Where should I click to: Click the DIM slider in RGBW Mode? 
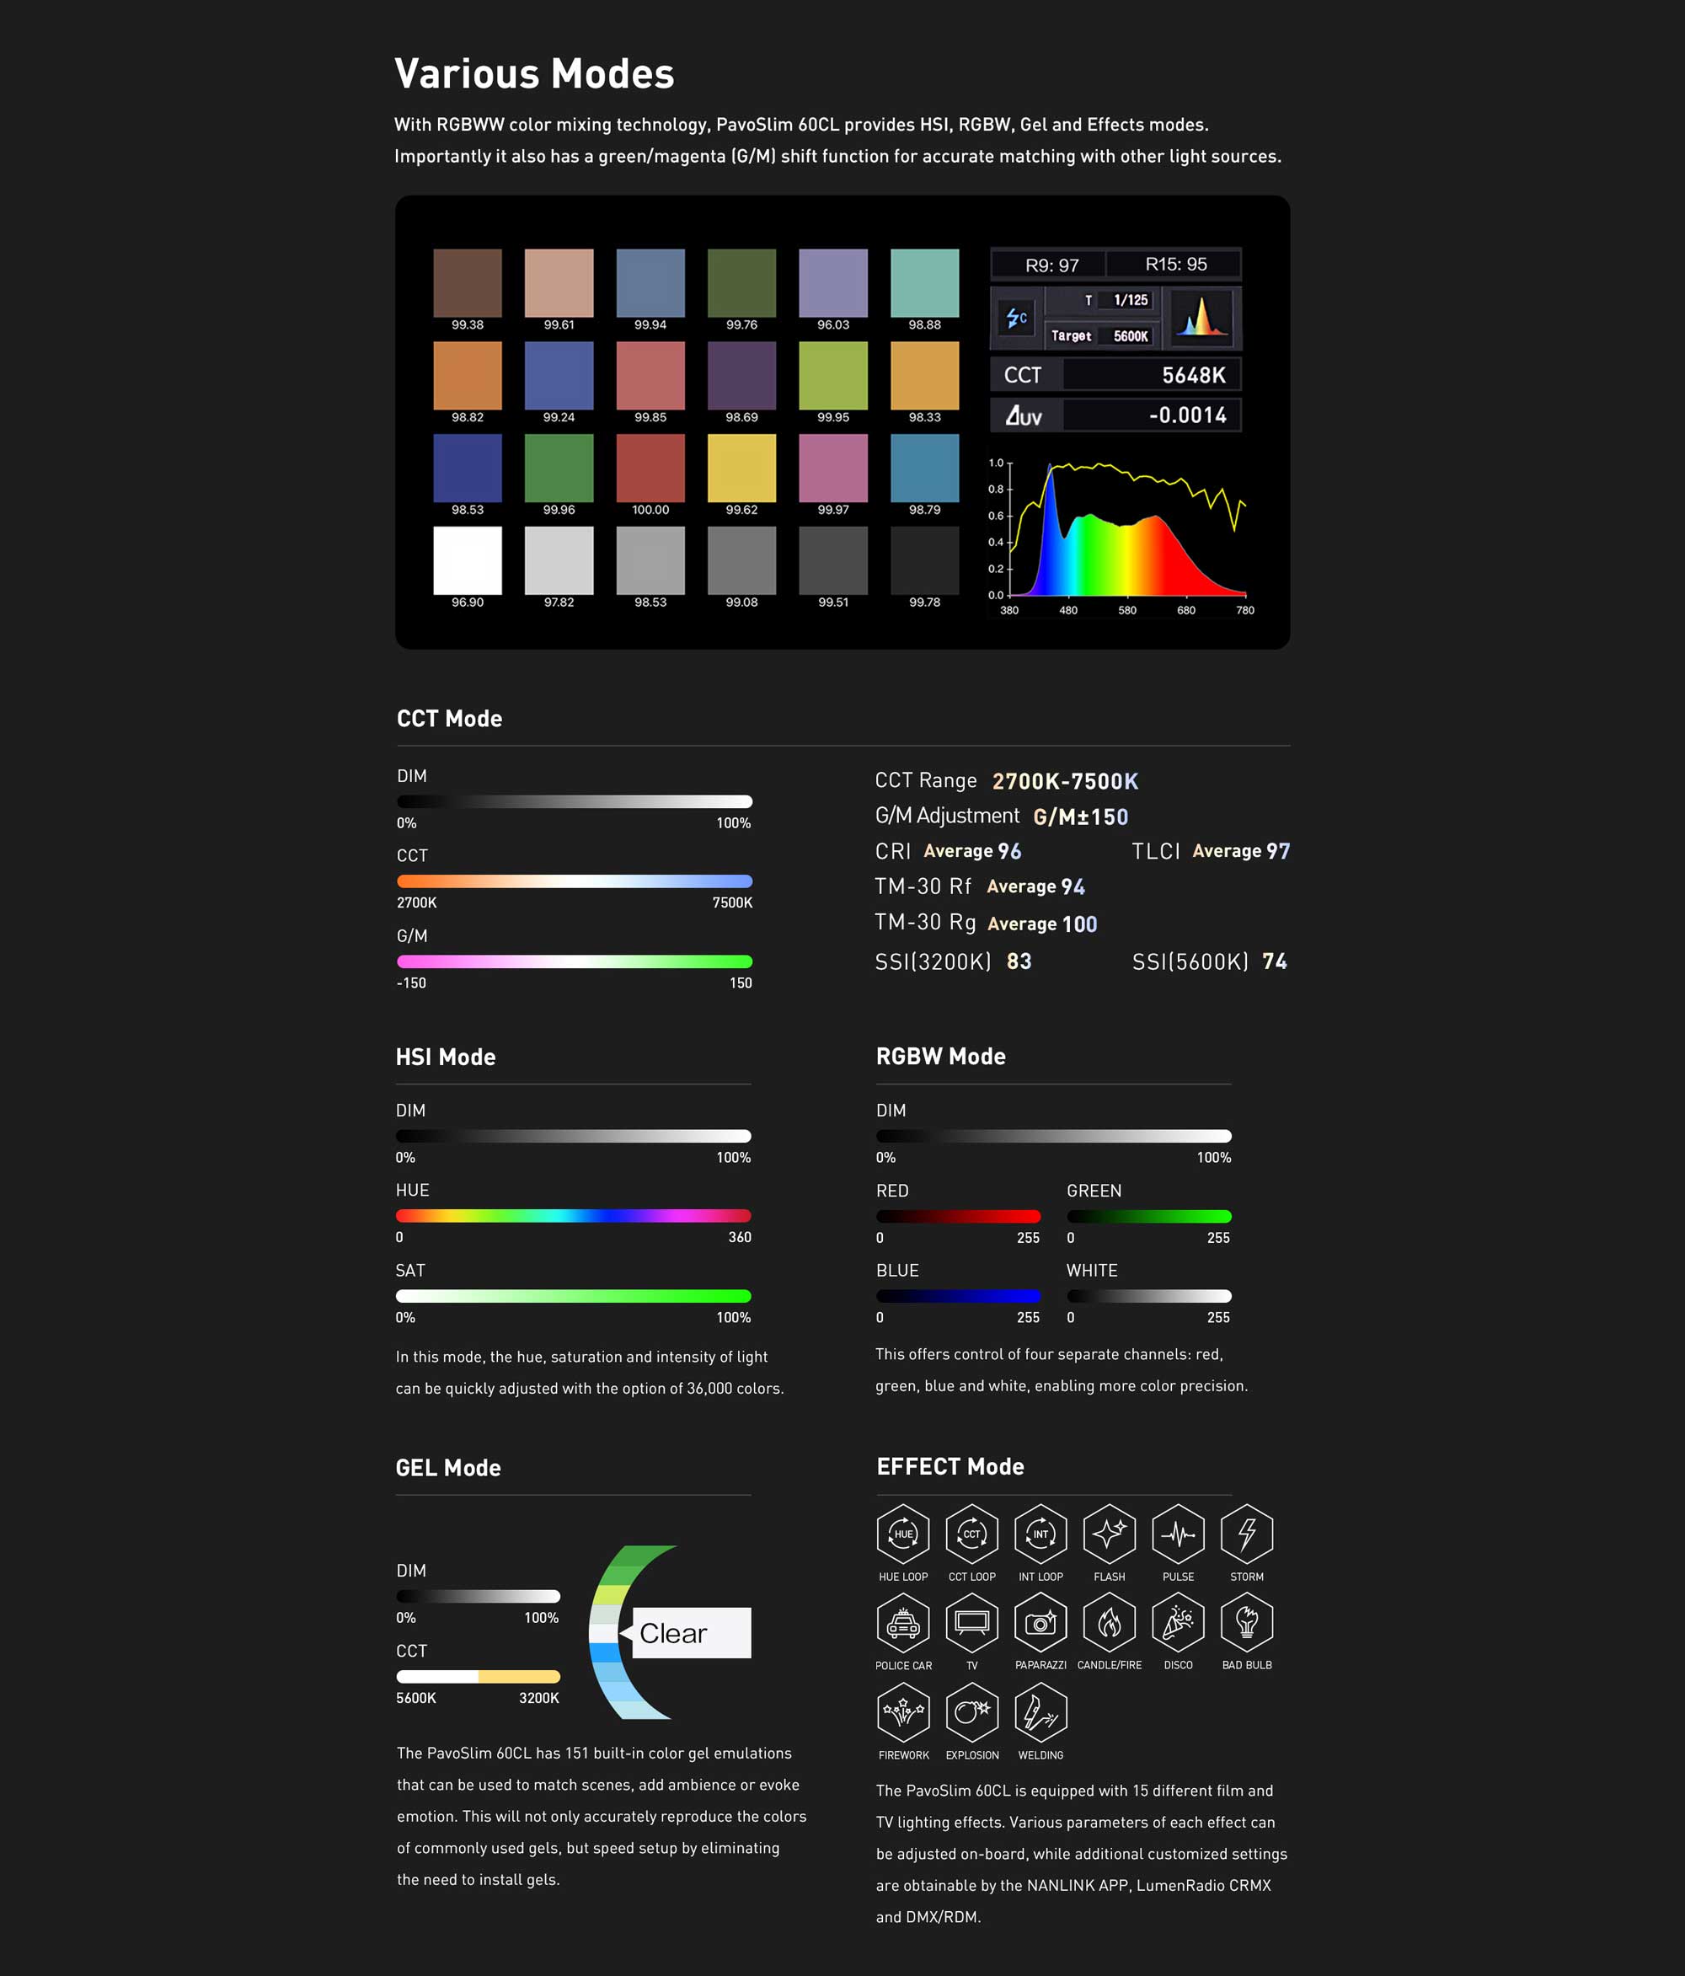pos(1054,1136)
